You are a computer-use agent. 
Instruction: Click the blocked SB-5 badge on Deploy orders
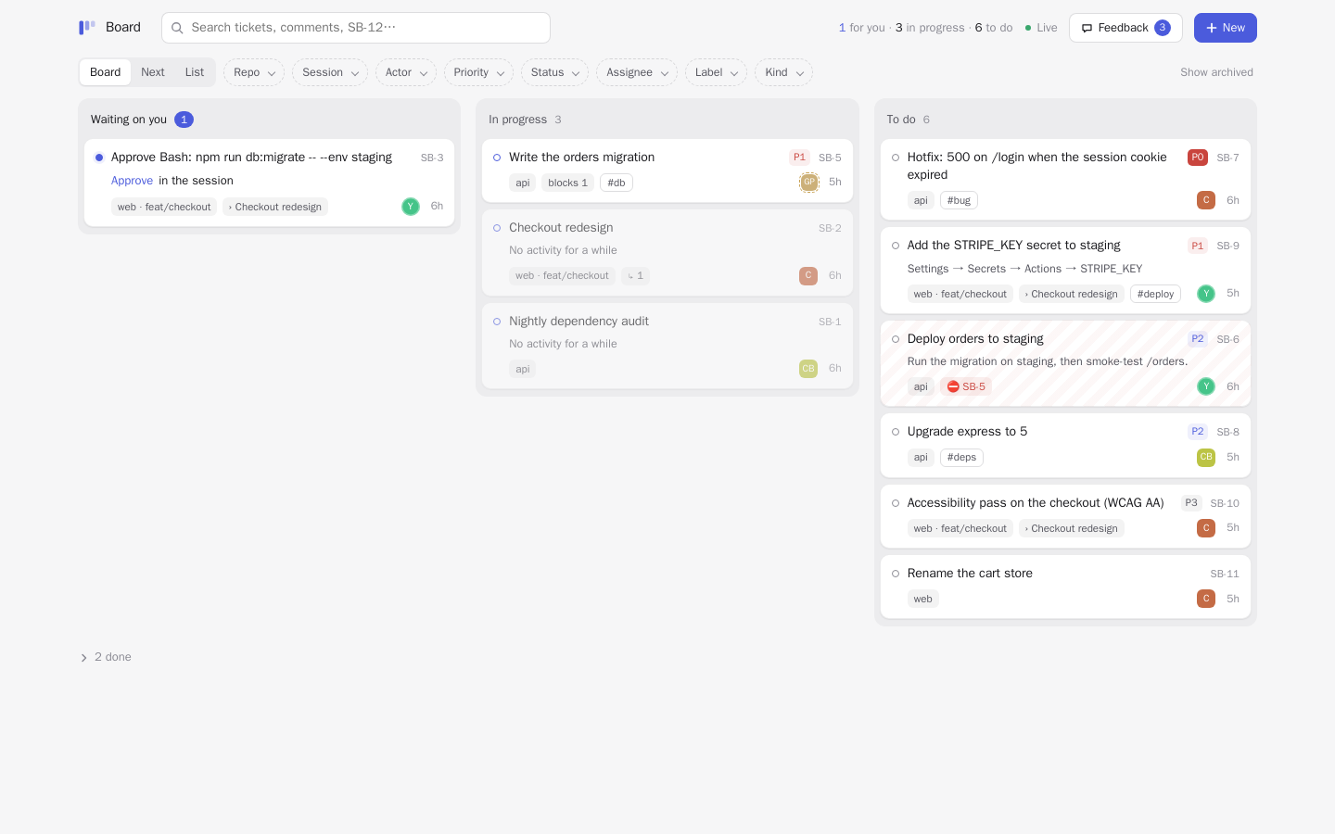[966, 386]
